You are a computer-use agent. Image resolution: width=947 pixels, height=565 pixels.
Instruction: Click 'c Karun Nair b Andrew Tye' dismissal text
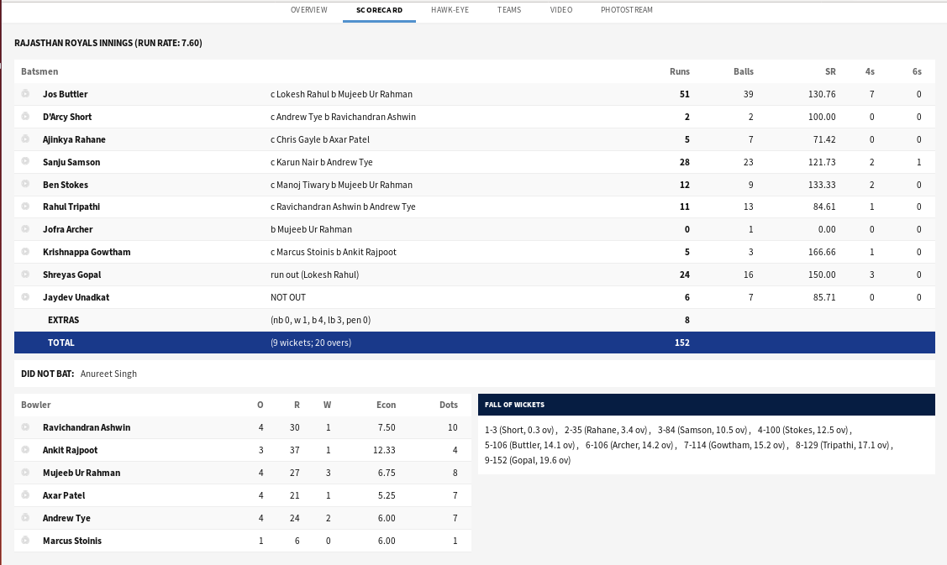point(322,162)
